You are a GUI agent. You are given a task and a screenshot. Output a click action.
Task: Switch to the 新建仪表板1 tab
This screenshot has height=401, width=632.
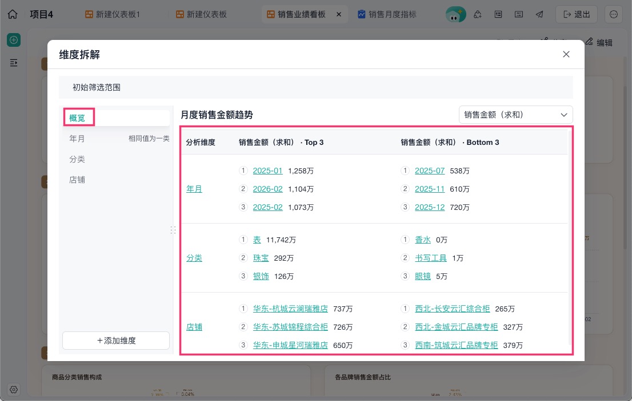113,14
